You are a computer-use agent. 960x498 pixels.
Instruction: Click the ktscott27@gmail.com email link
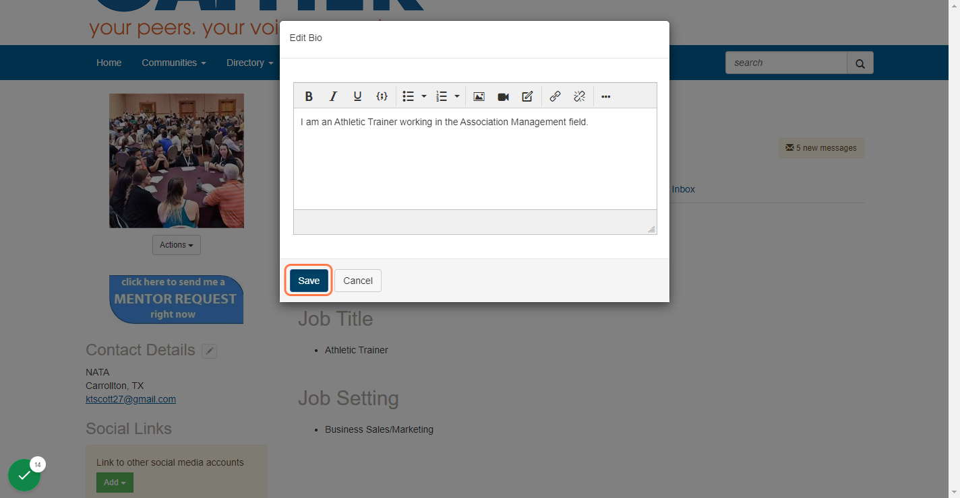(x=131, y=399)
